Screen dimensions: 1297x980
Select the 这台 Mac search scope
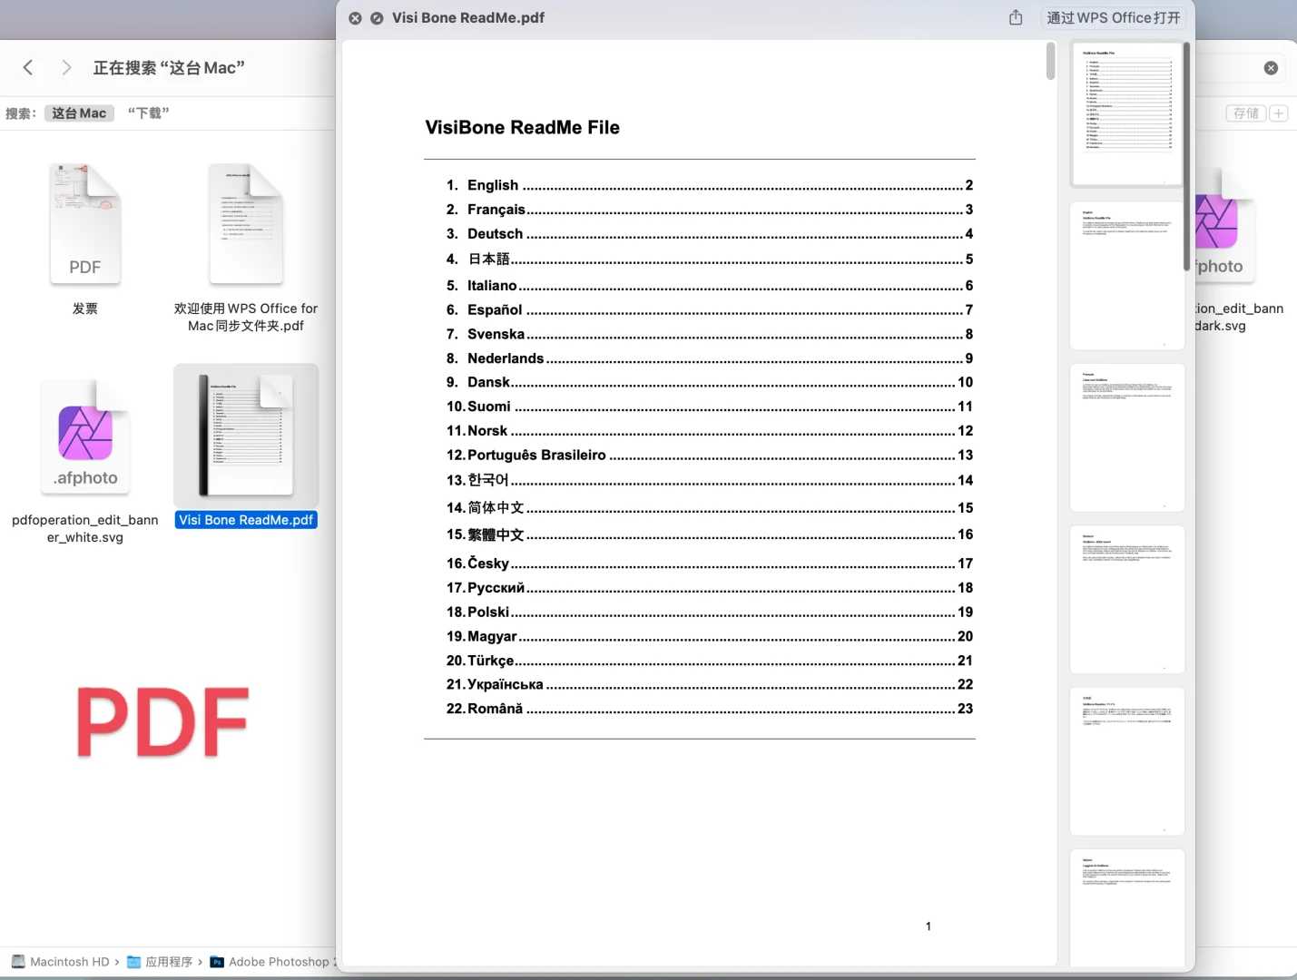[x=79, y=113]
